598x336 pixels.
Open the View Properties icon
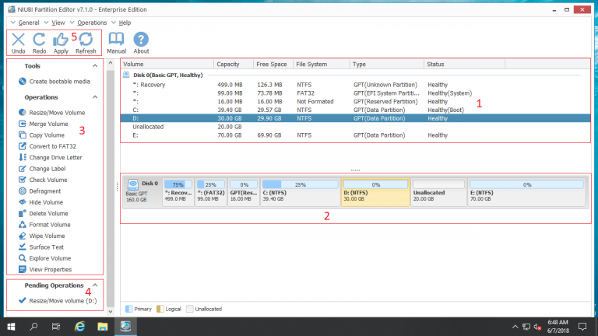[x=23, y=269]
